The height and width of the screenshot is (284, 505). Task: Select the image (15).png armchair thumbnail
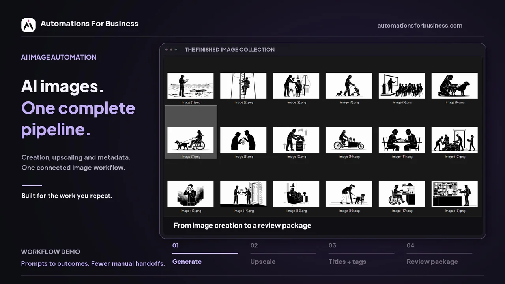(296, 194)
